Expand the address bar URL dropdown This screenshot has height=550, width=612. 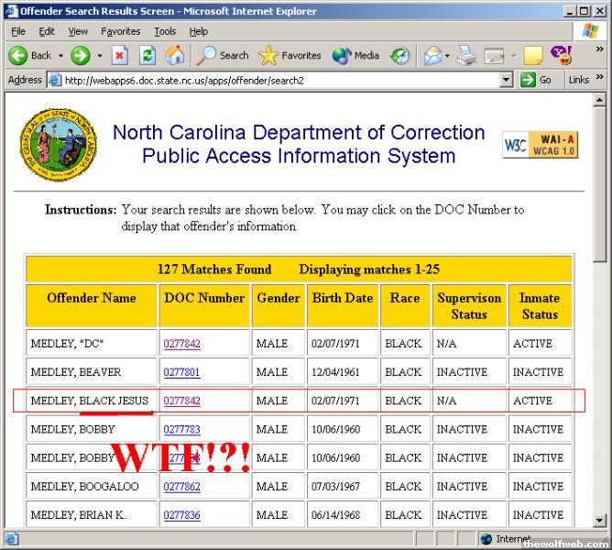point(506,80)
